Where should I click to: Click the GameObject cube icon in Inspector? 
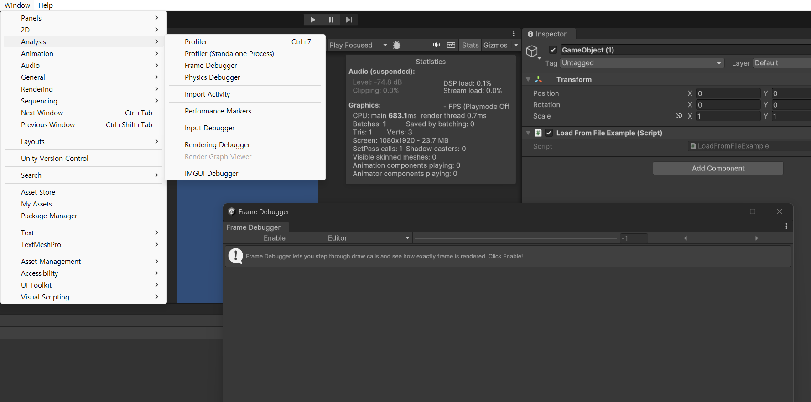point(532,51)
